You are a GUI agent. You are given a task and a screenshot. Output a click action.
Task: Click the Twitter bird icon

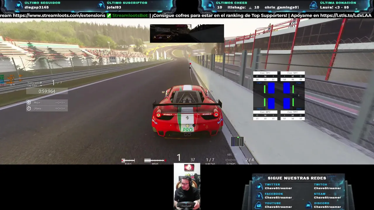[259, 187]
